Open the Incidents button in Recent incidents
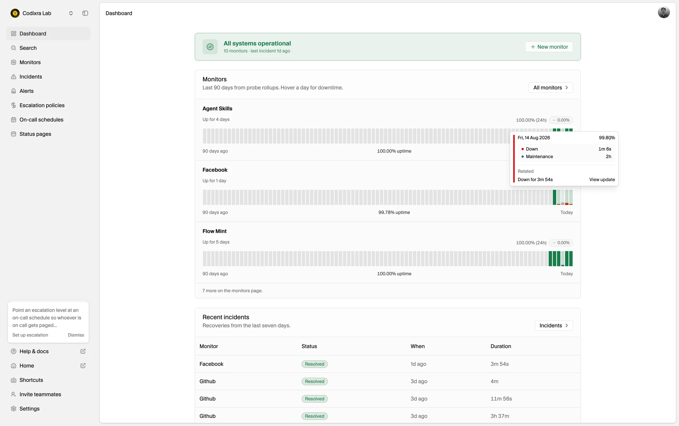Image resolution: width=679 pixels, height=426 pixels. 553,326
